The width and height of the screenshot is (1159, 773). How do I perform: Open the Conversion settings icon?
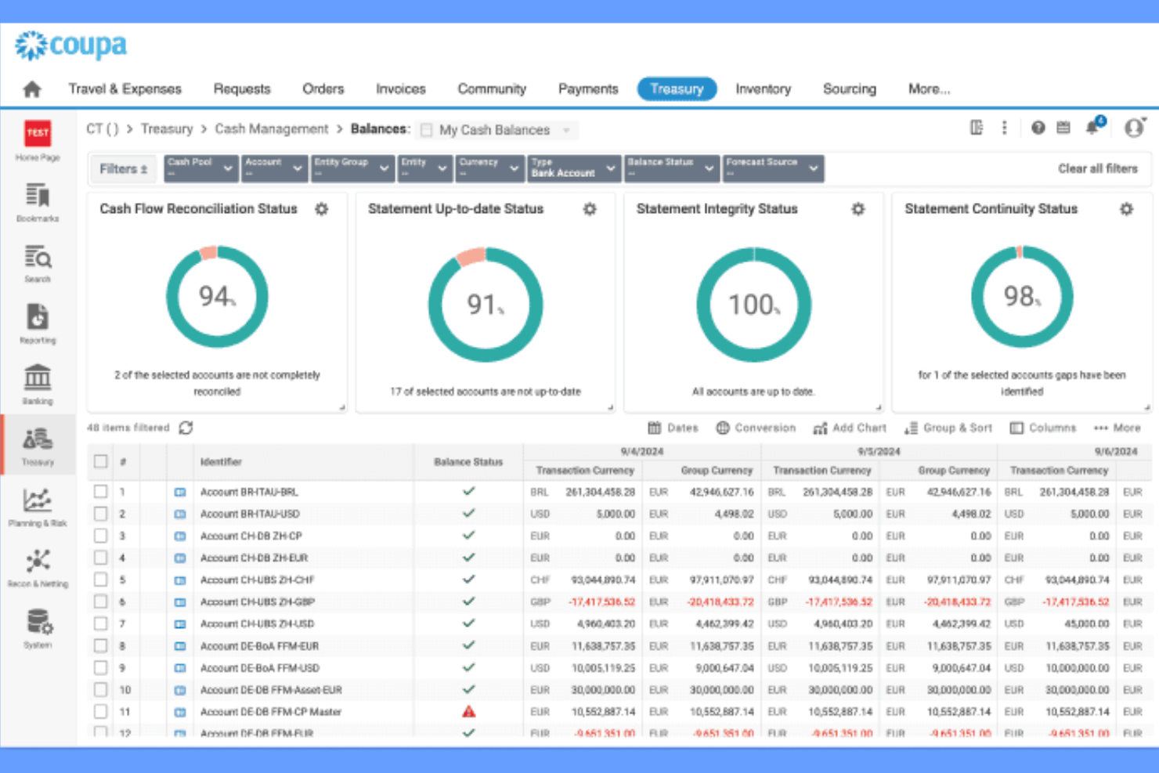point(723,428)
